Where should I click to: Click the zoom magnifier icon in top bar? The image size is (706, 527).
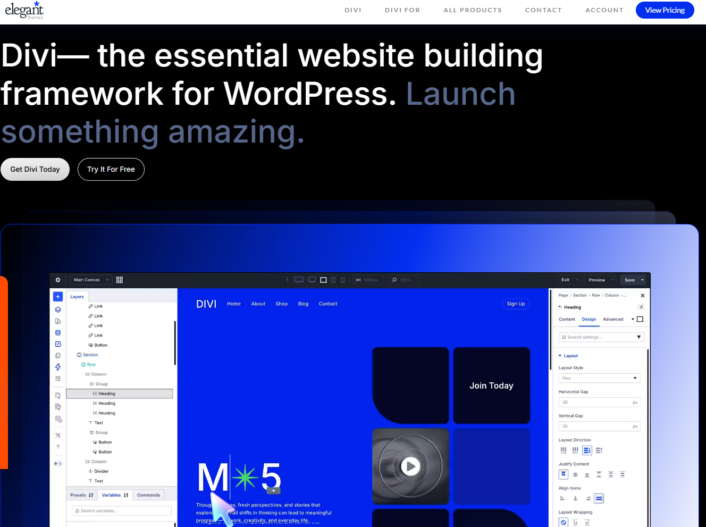[x=394, y=280]
